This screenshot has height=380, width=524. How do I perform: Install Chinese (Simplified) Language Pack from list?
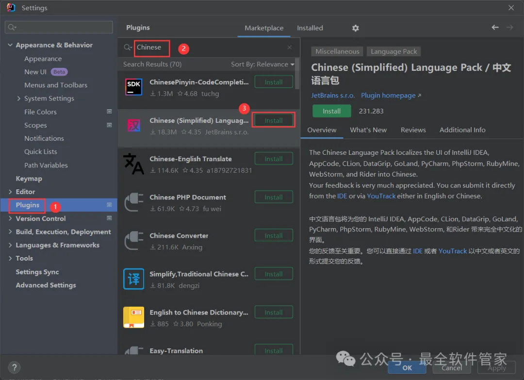point(274,120)
